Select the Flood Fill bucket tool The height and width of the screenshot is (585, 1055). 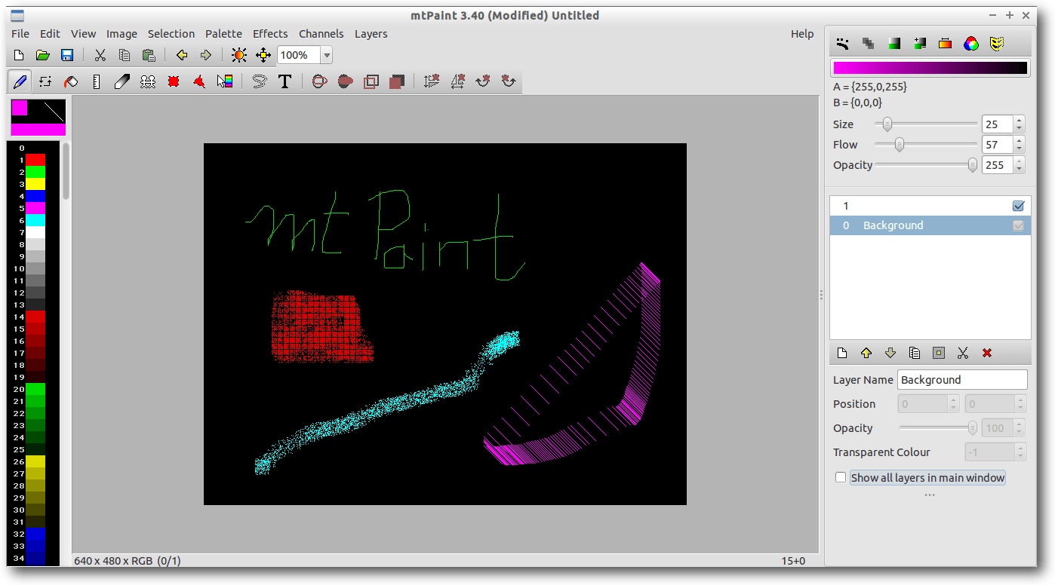click(x=71, y=81)
